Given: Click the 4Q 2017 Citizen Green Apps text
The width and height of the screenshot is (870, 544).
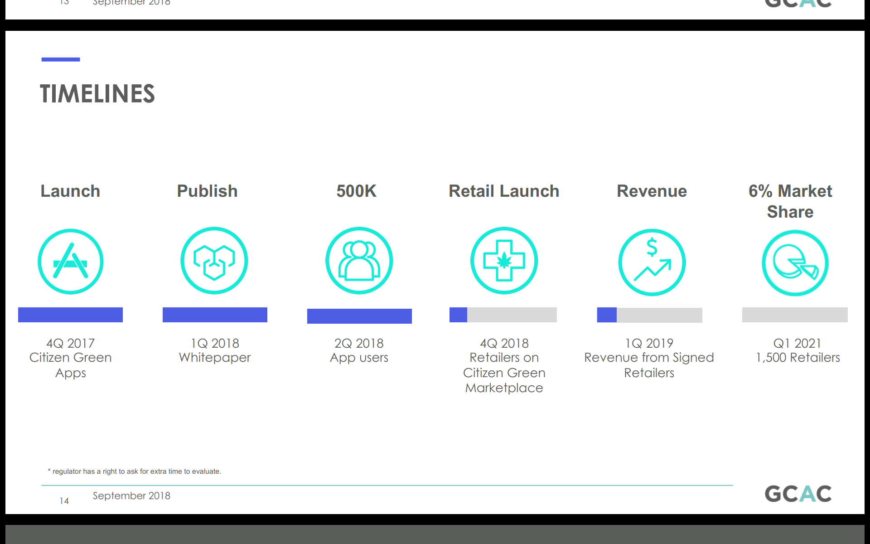Looking at the screenshot, I should click(71, 358).
